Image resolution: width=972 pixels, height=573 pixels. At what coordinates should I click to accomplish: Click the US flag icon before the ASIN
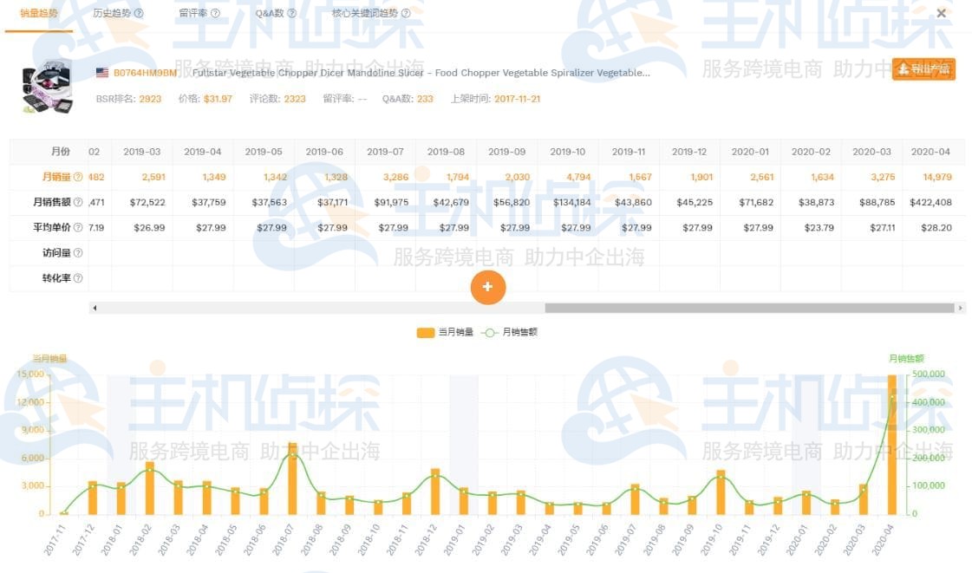click(104, 74)
